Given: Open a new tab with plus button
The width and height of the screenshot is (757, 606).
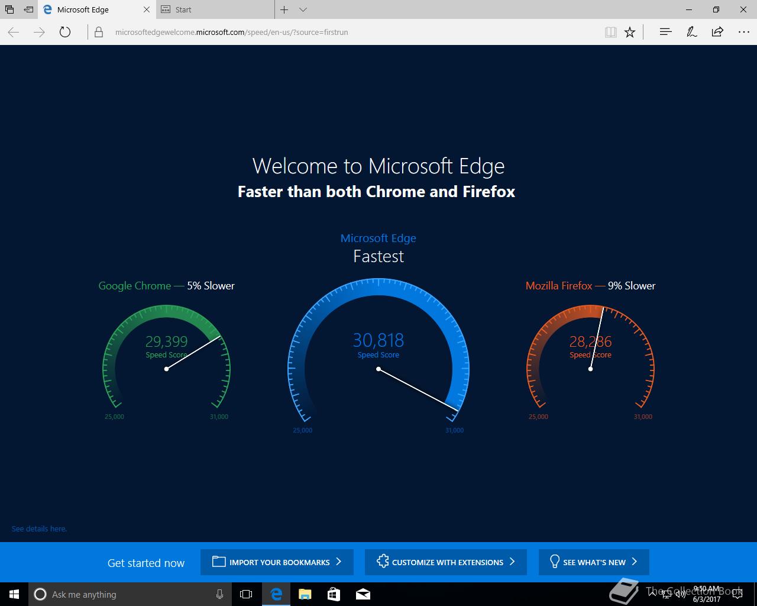Looking at the screenshot, I should tap(284, 9).
